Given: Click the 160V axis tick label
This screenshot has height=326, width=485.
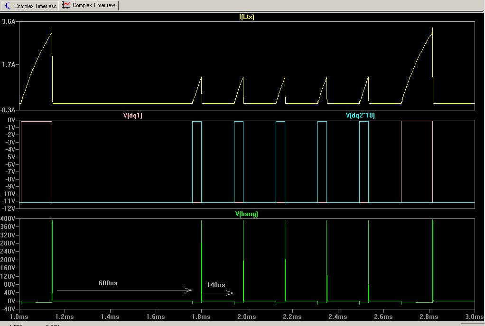Looking at the screenshot, I should click(x=8, y=268).
